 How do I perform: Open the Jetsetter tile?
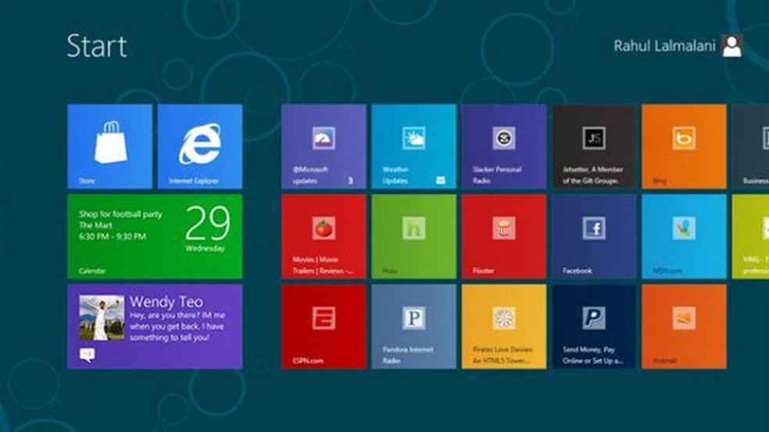coord(594,147)
